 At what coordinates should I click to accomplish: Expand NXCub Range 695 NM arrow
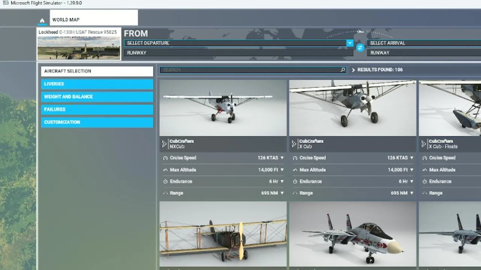pyautogui.click(x=282, y=193)
